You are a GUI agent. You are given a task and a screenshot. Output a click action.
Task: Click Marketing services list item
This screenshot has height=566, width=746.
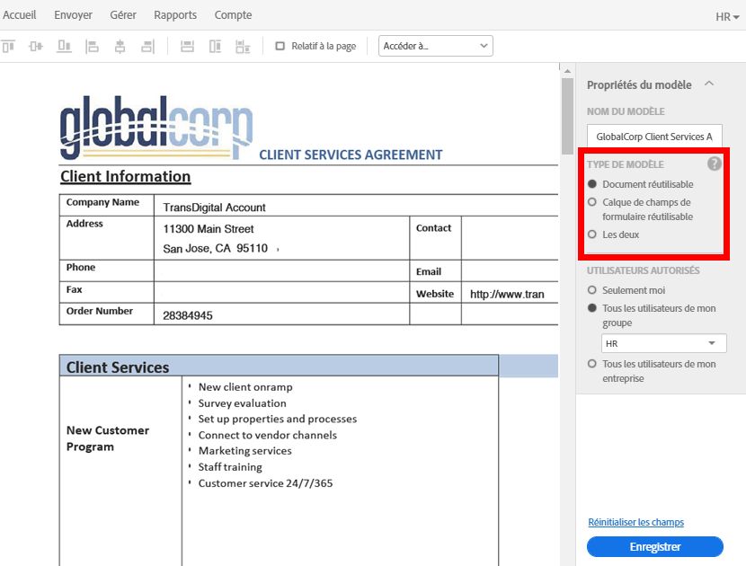pyautogui.click(x=245, y=451)
